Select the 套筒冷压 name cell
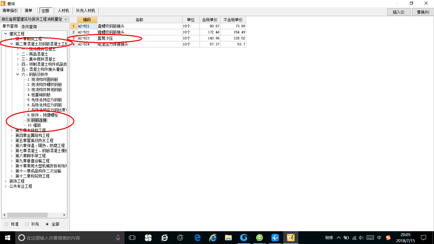This screenshot has width=434, height=244. pos(139,38)
